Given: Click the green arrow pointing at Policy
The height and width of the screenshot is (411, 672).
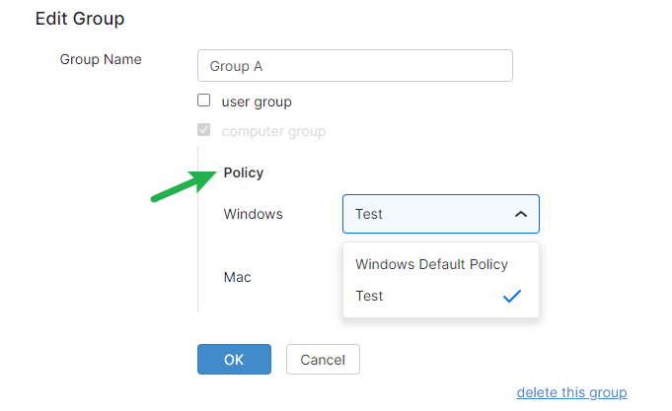Looking at the screenshot, I should [x=185, y=186].
